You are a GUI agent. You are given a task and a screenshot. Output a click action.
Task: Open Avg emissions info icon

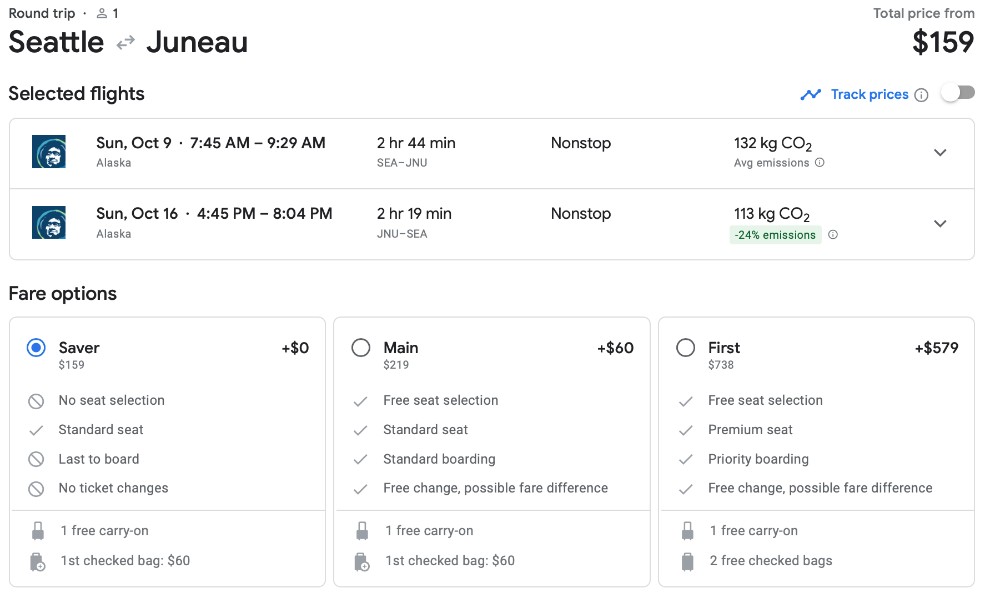[820, 163]
